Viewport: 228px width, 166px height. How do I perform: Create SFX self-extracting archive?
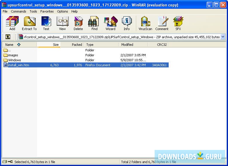click(x=178, y=23)
